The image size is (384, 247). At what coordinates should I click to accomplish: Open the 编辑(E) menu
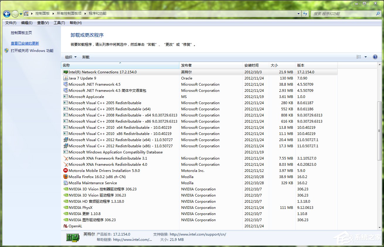pyautogui.click(x=27, y=23)
